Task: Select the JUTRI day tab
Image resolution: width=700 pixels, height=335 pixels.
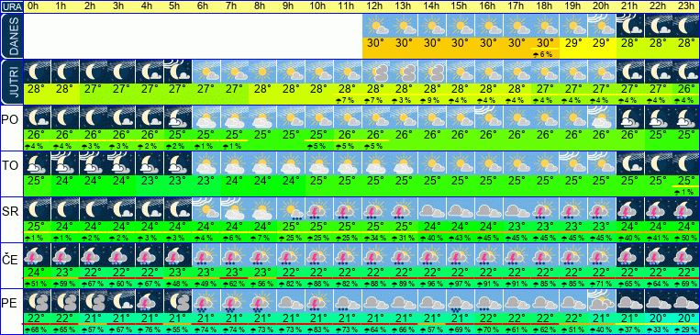Action: (x=11, y=83)
